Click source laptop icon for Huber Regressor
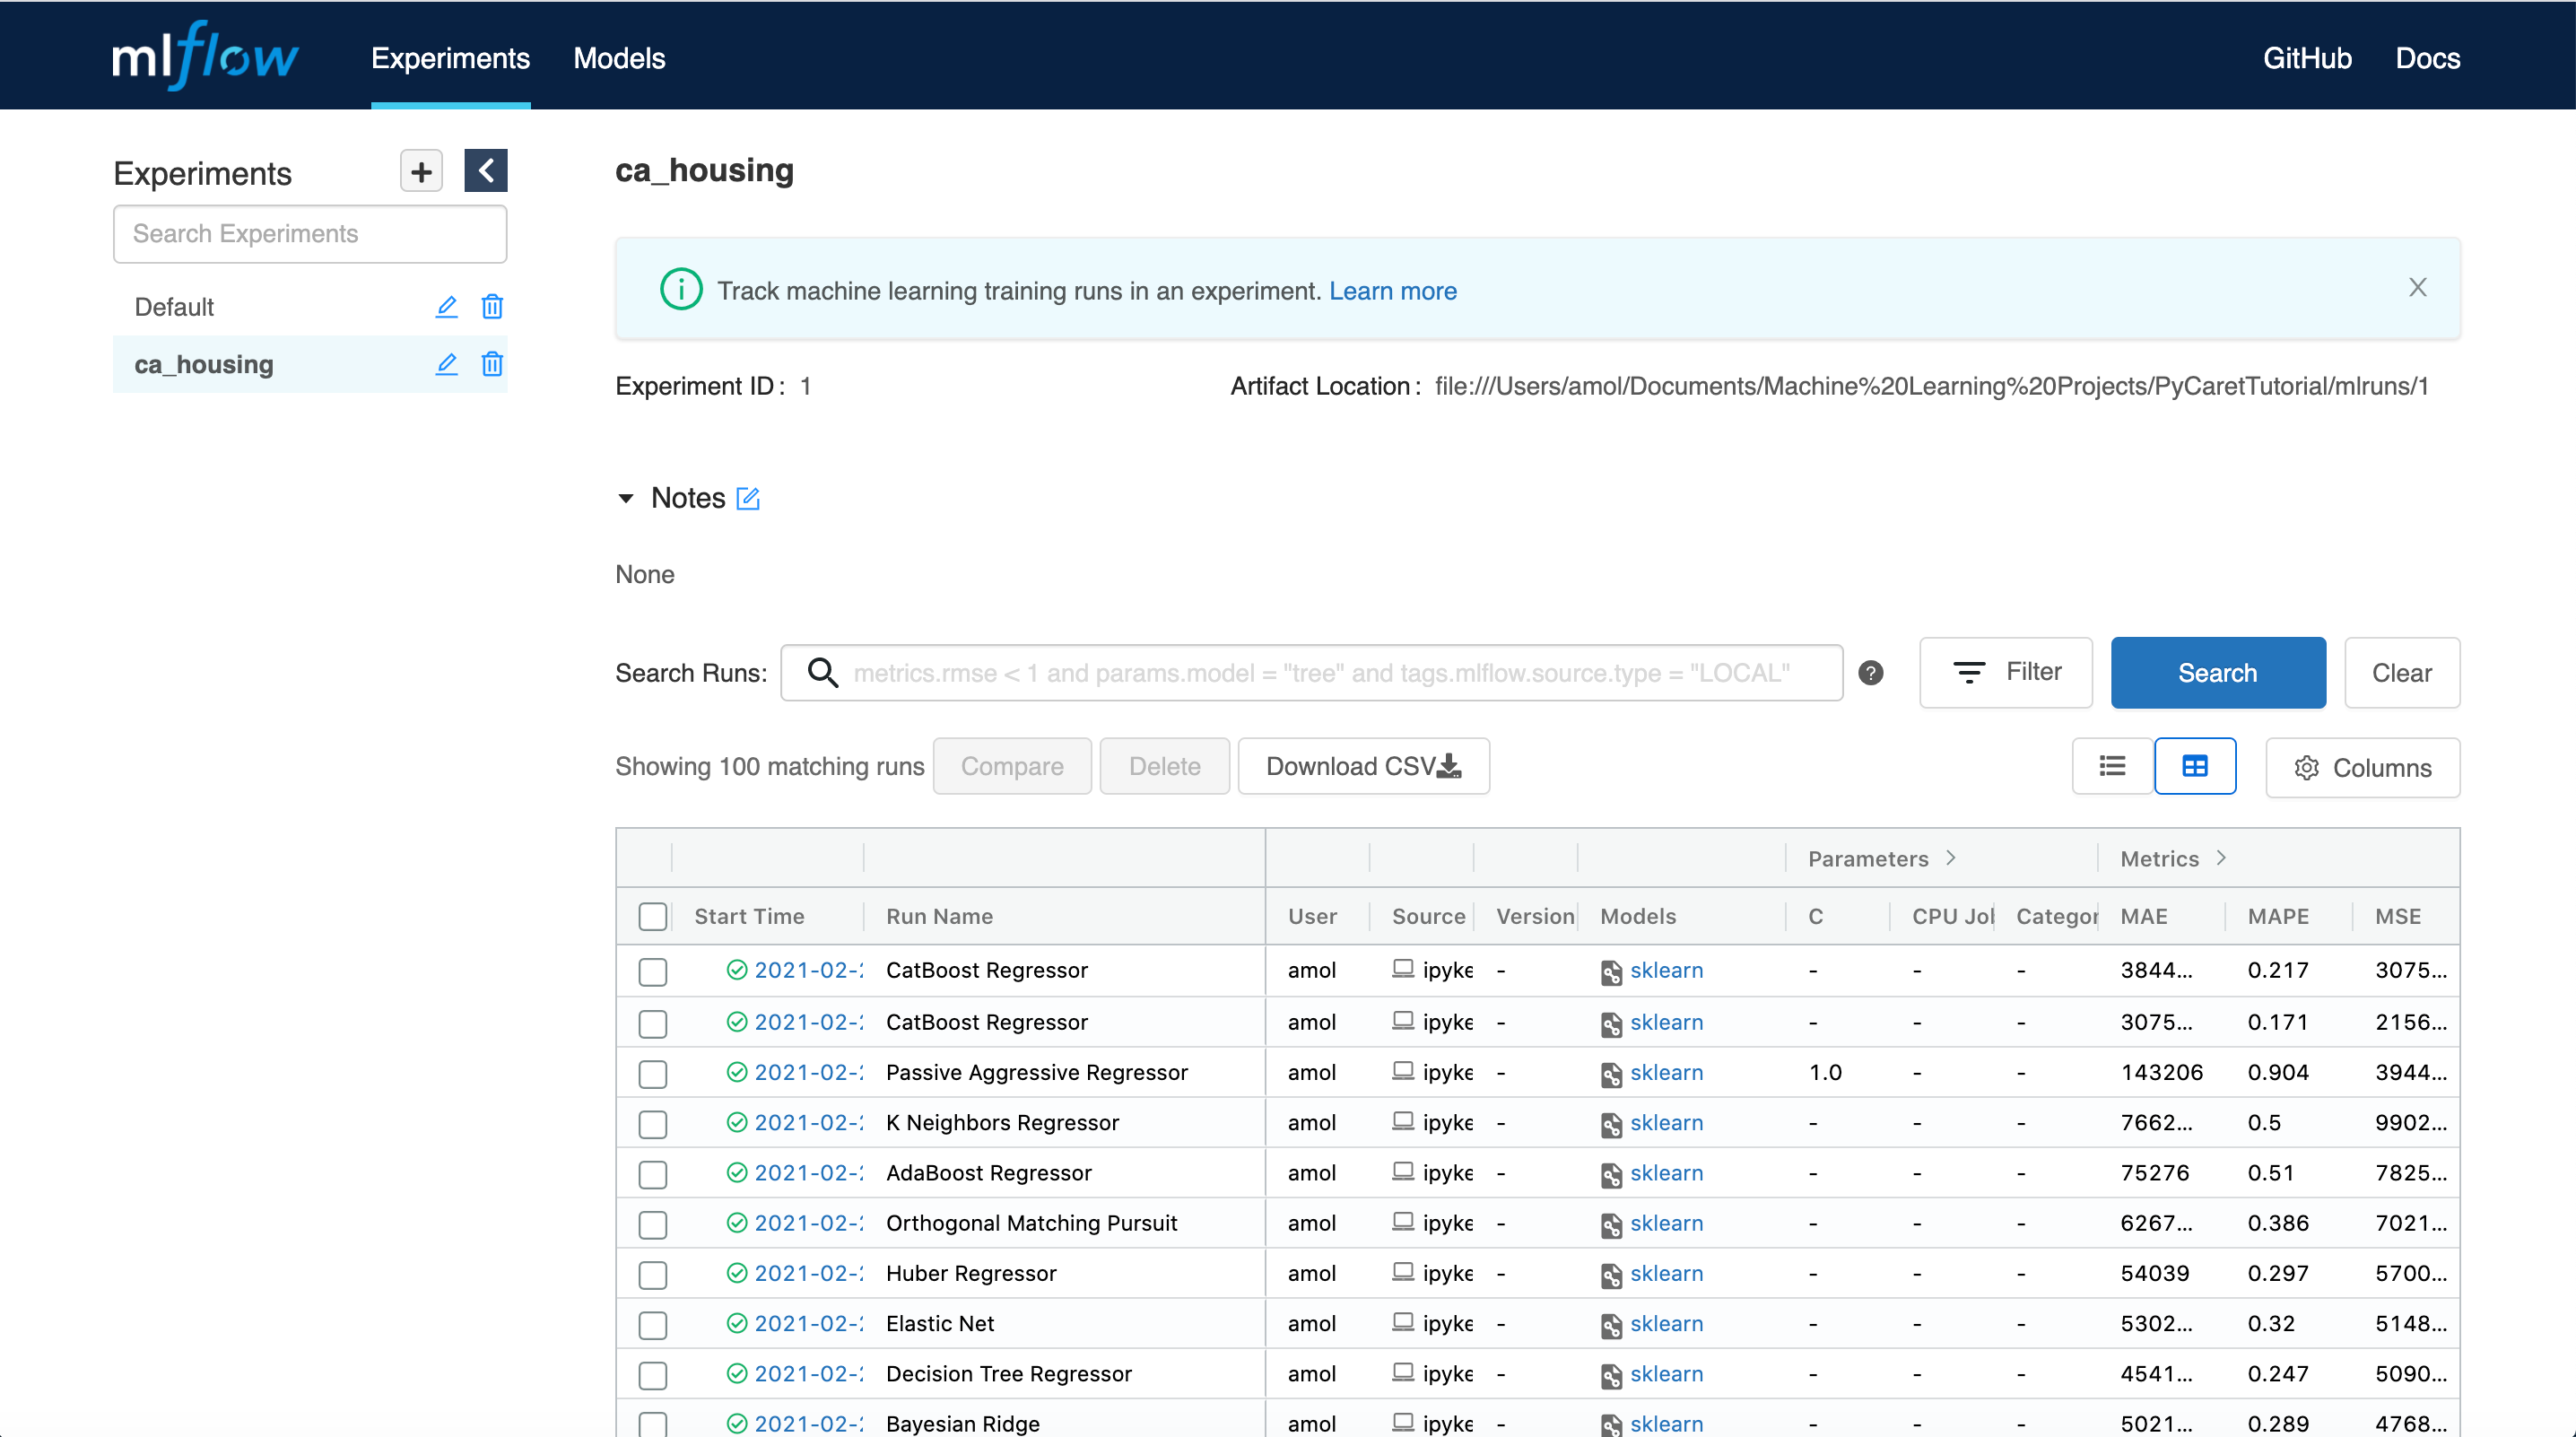 click(1403, 1272)
